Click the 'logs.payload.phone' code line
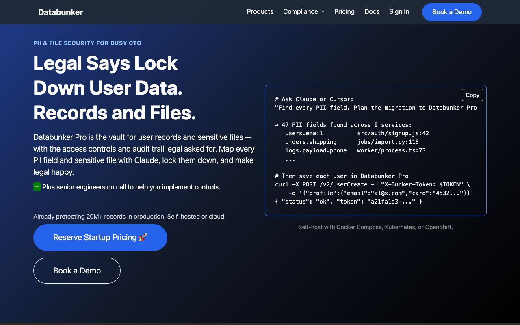Image resolution: width=520 pixels, height=325 pixels. tap(355, 150)
